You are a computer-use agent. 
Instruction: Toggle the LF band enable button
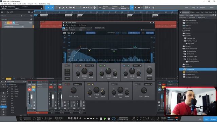[81, 65]
